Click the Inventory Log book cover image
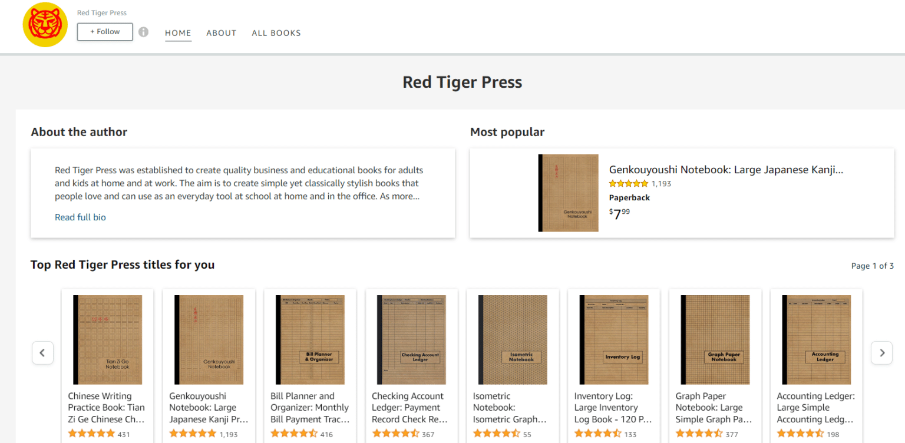 (613, 339)
